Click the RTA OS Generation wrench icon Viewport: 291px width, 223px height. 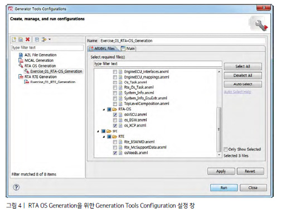[21, 66]
